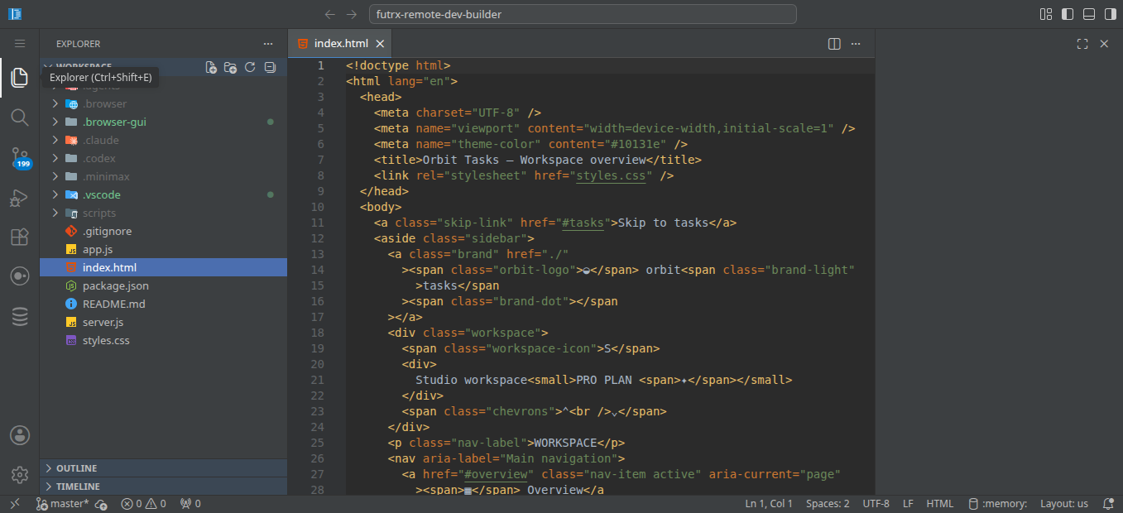Change language mode via HTML status item
Viewport: 1123px width, 513px height.
939,503
